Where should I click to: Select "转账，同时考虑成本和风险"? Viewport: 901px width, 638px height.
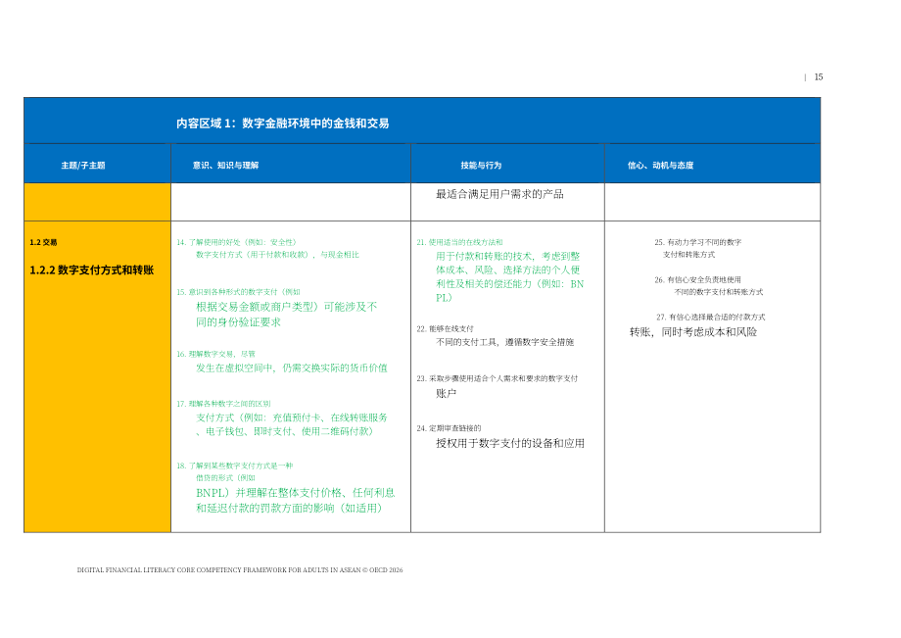(693, 332)
